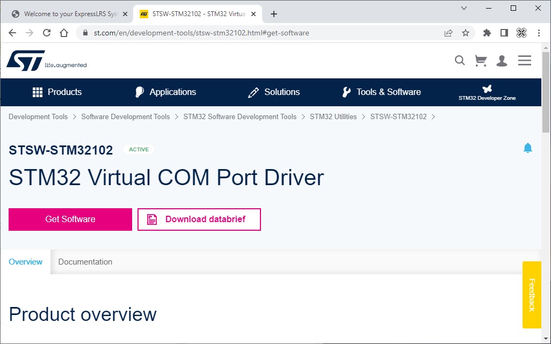This screenshot has width=551, height=344.
Task: Reload the page with the refresh icon
Action: 47,33
